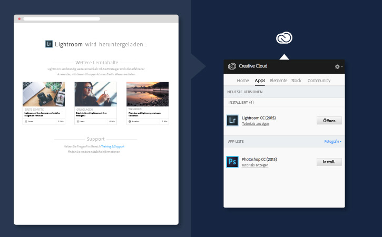Viewport: 382px width, 237px height.
Task: Click Install for Photoshop CC
Action: 329,162
